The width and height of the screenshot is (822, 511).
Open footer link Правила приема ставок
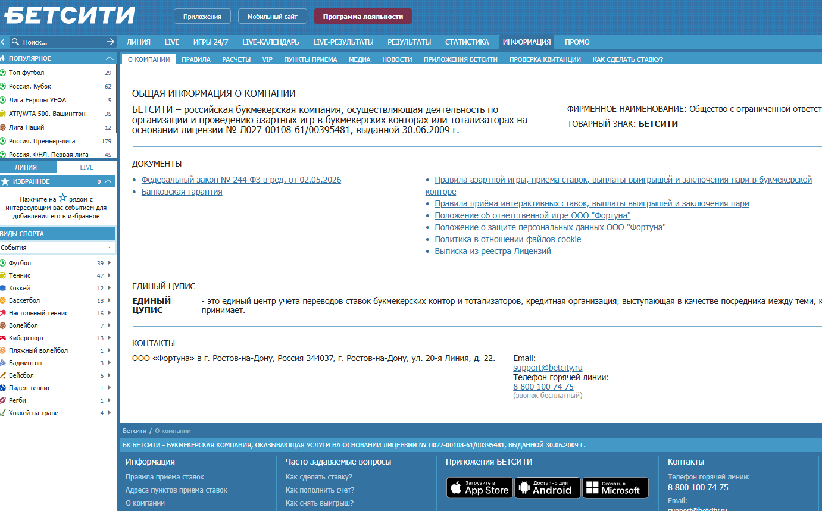[165, 477]
